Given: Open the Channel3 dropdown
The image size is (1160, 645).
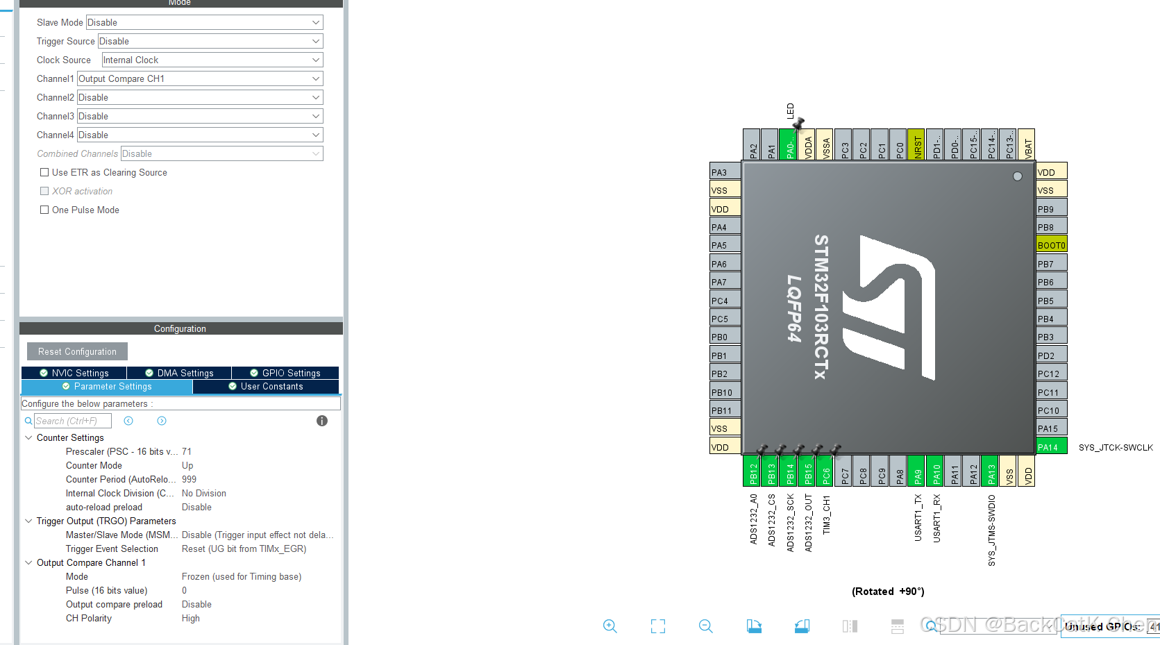Looking at the screenshot, I should point(200,116).
